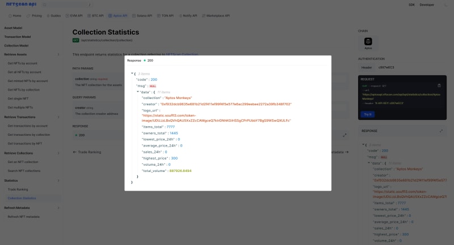Open Get transactions by account
Image resolution: width=454 pixels, height=245 pixels.
click(x=27, y=126)
